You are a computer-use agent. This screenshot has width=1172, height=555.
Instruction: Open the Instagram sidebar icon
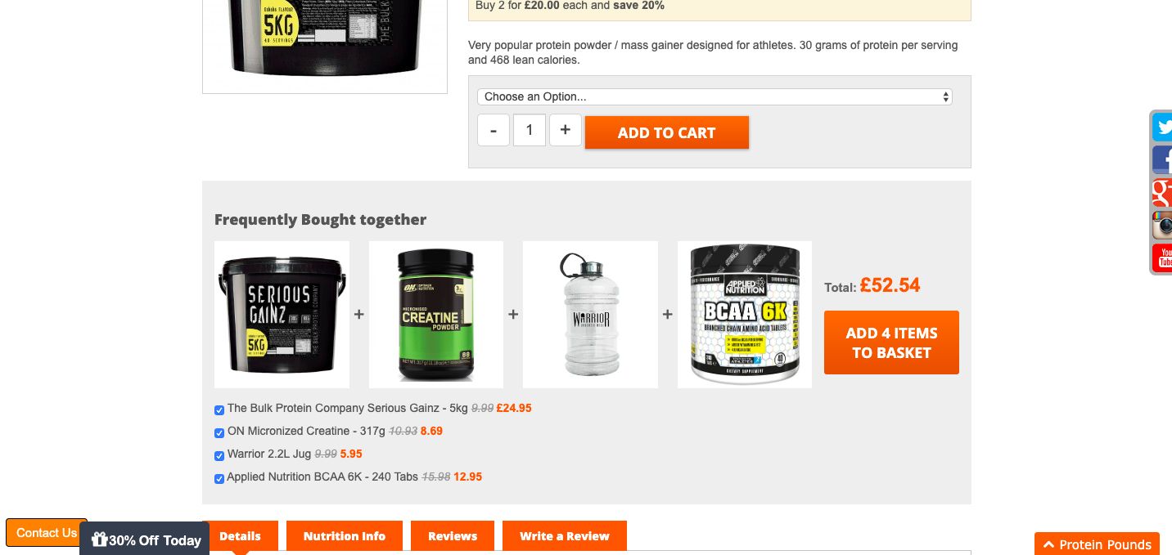click(x=1162, y=225)
